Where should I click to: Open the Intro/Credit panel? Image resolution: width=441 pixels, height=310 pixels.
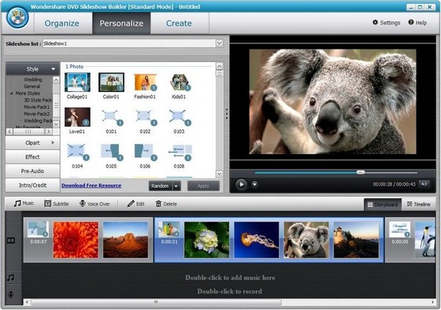pos(32,185)
